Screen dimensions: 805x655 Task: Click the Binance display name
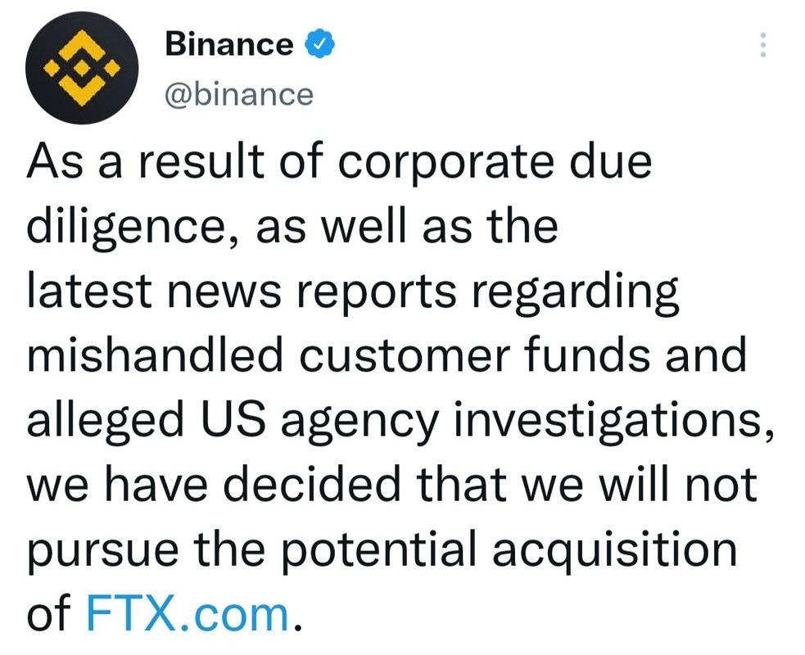point(229,43)
